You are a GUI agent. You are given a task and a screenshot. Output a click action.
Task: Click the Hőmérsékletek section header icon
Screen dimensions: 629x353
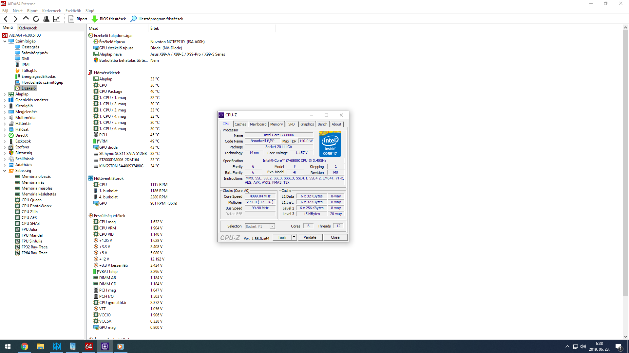[x=90, y=73]
